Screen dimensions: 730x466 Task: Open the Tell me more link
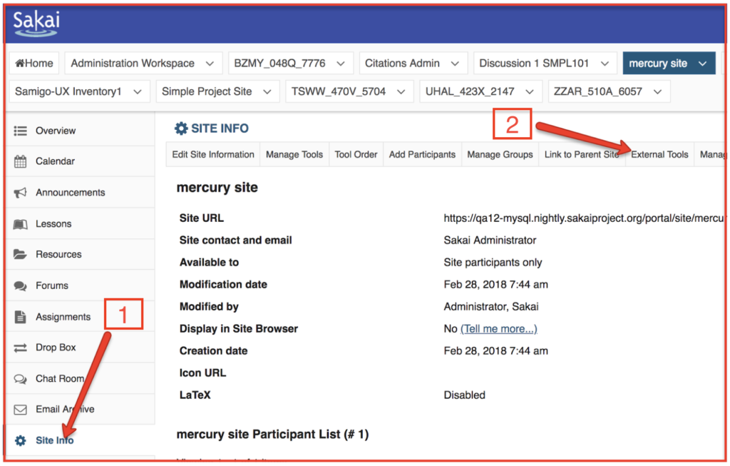point(498,329)
